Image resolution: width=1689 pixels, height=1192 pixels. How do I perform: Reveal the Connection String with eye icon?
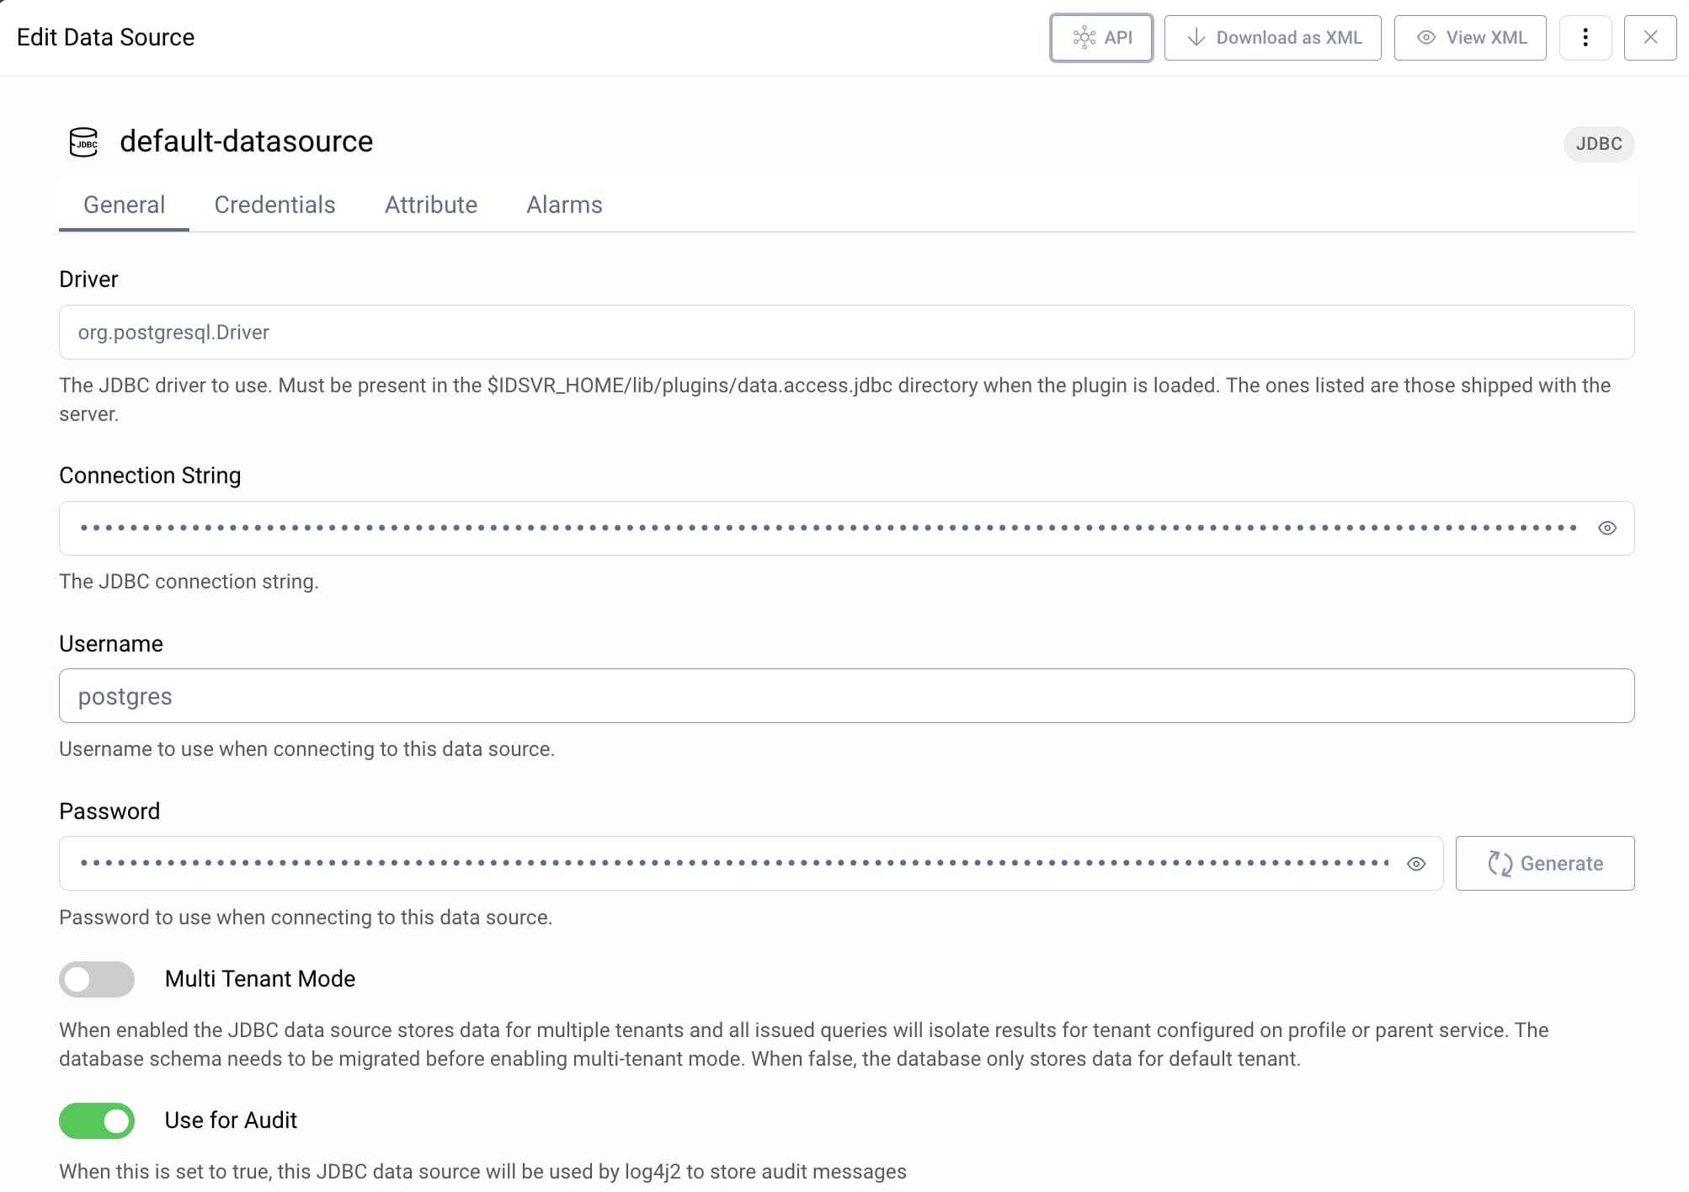1606,529
